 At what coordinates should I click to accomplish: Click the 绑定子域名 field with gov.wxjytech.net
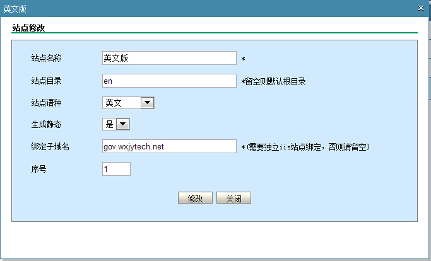click(168, 146)
